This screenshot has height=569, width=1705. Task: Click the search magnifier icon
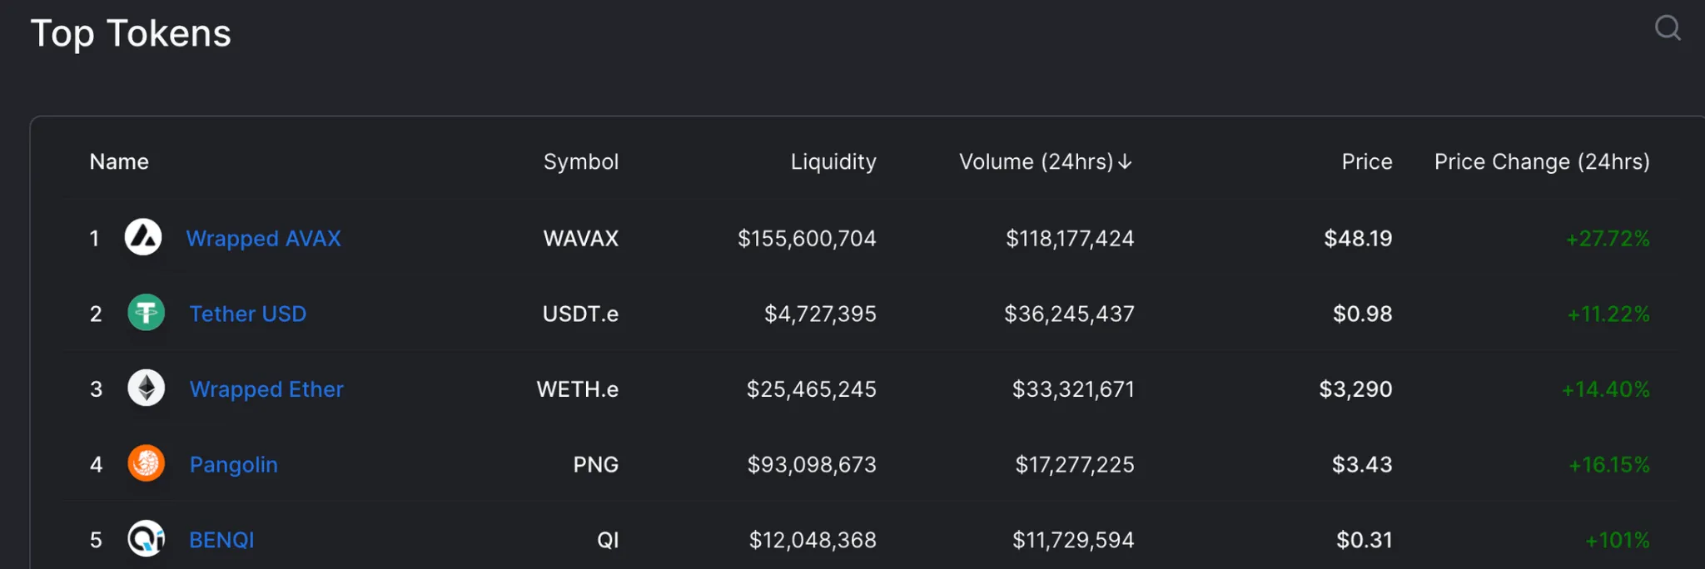tap(1667, 28)
